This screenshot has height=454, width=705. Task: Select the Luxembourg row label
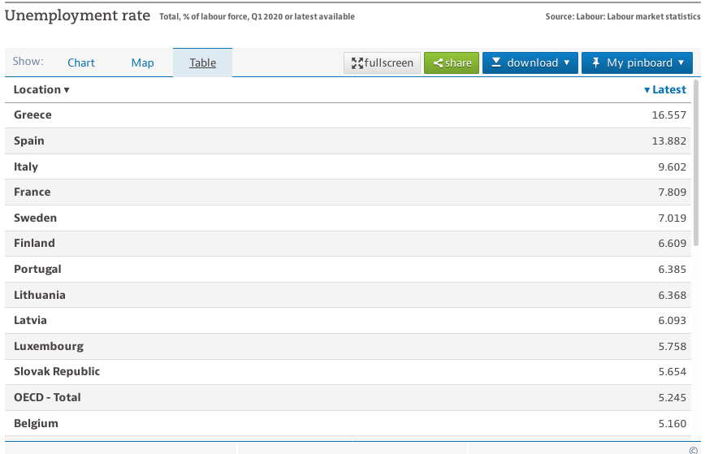tap(49, 346)
